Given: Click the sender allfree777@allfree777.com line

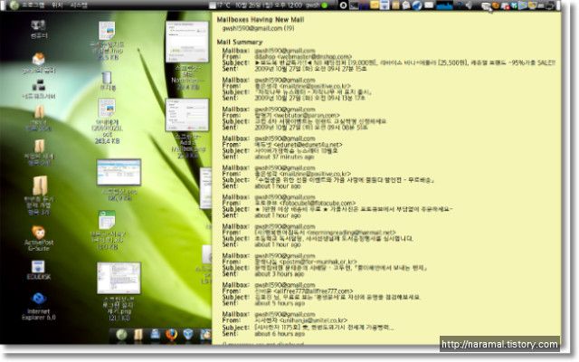Looking at the screenshot, I should [304, 291].
